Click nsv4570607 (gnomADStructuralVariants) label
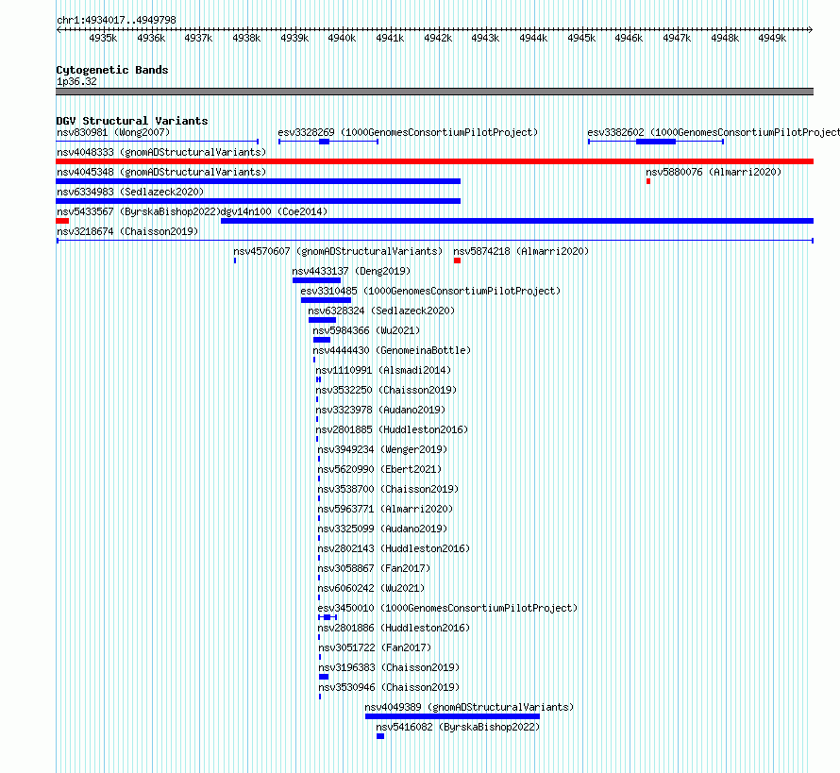Image resolution: width=840 pixels, height=773 pixels. 338,251
